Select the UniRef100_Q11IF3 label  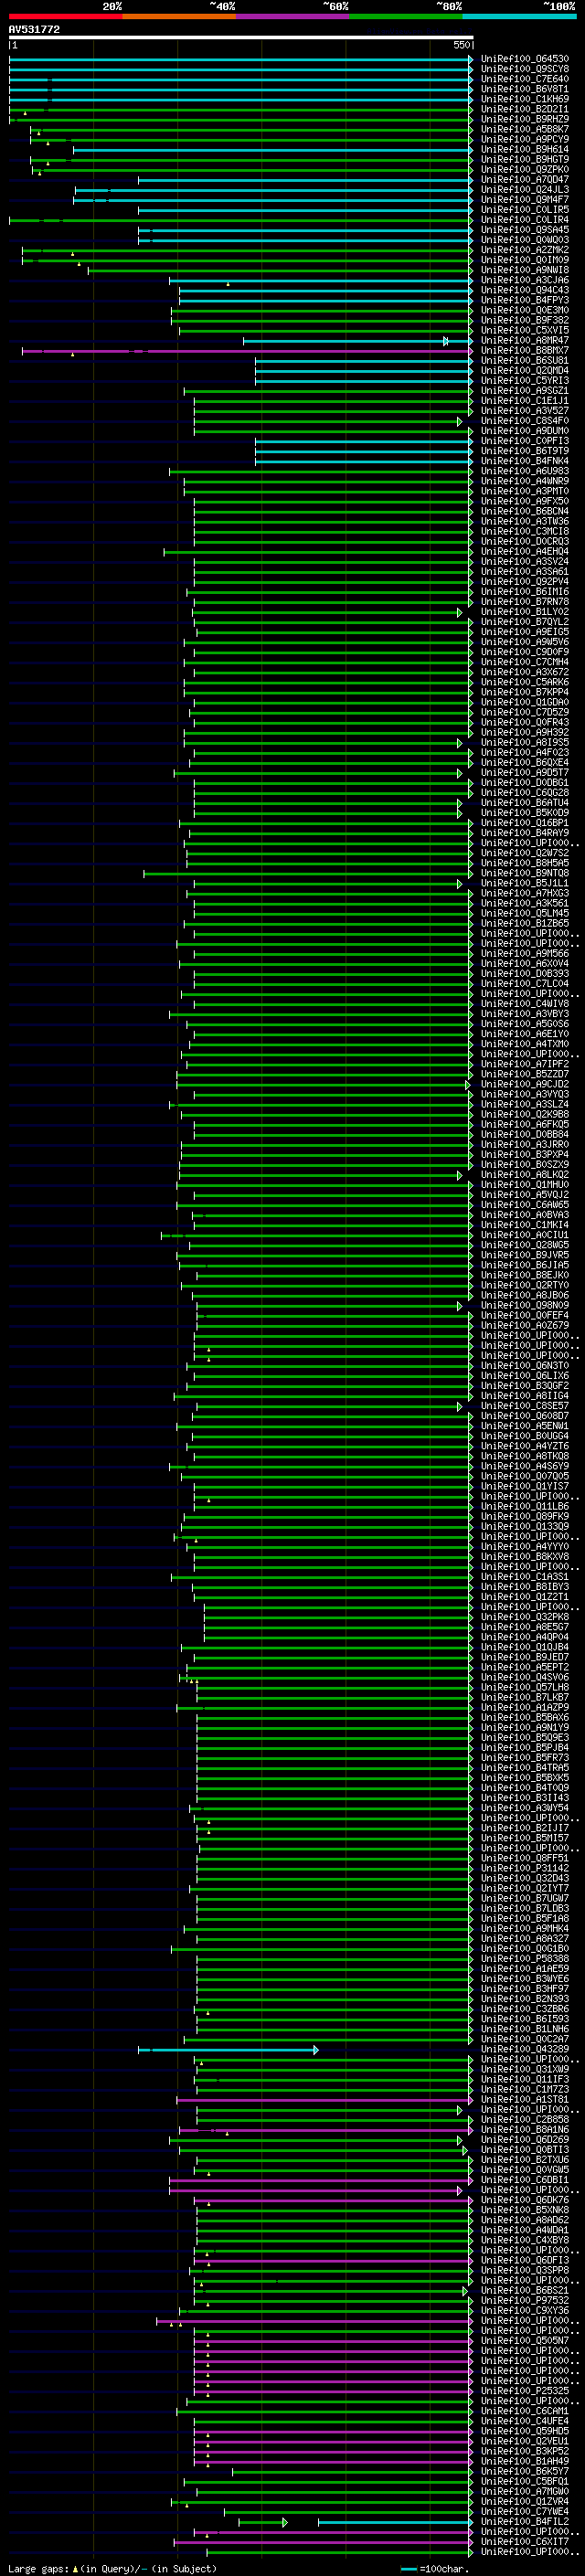click(525, 2079)
